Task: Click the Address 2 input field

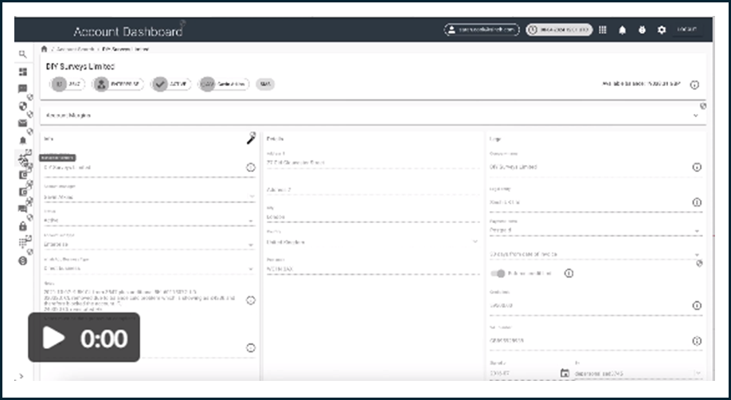Action: pyautogui.click(x=373, y=190)
